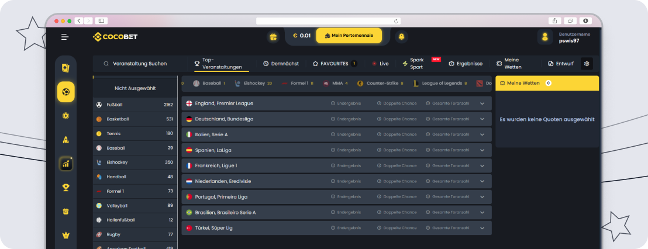Click the Safari share icon
Image resolution: width=648 pixels, height=249 pixels.
point(554,20)
